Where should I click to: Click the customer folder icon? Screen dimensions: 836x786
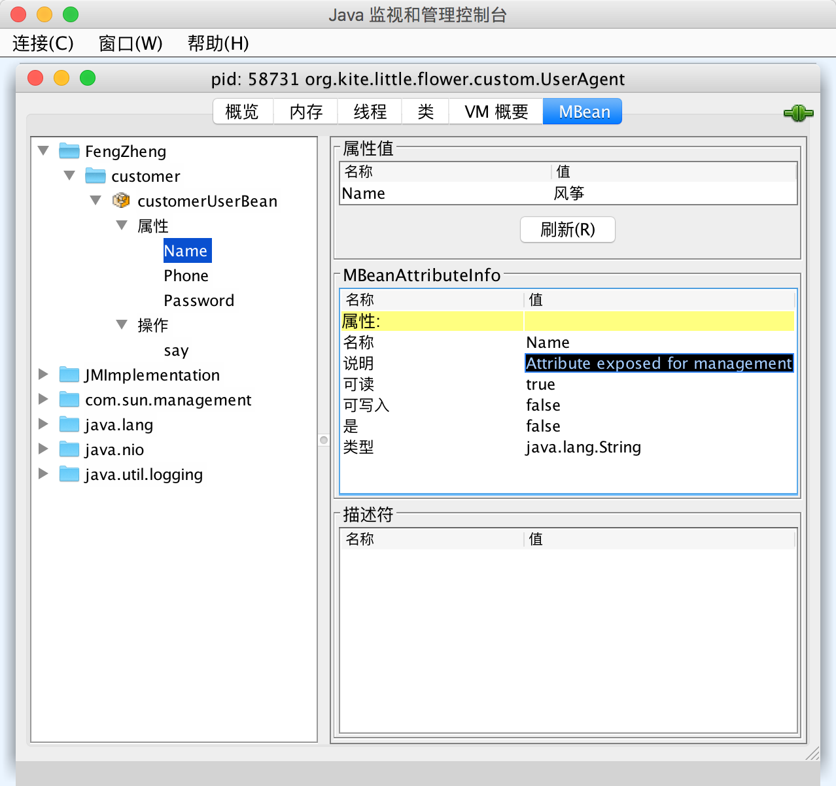click(x=95, y=175)
